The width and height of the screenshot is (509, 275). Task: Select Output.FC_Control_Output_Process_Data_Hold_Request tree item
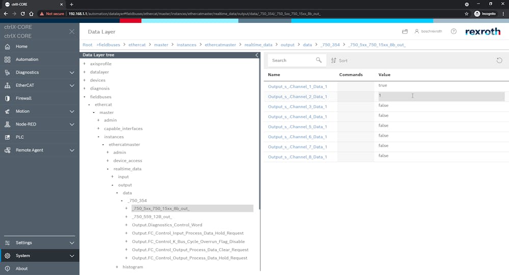pyautogui.click(x=190, y=258)
